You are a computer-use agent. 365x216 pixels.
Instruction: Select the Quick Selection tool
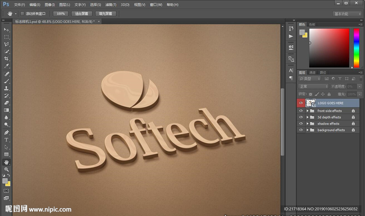(x=6, y=51)
